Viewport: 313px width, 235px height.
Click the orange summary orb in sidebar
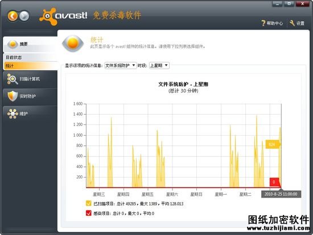13,44
